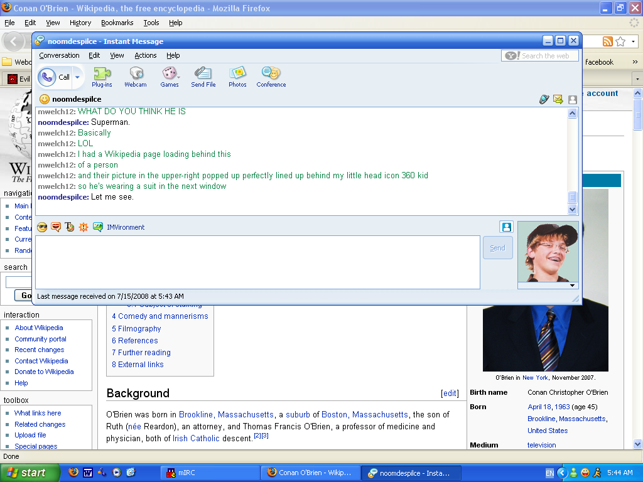Click the AIM running man tray icon
The height and width of the screenshot is (482, 643).
point(597,473)
